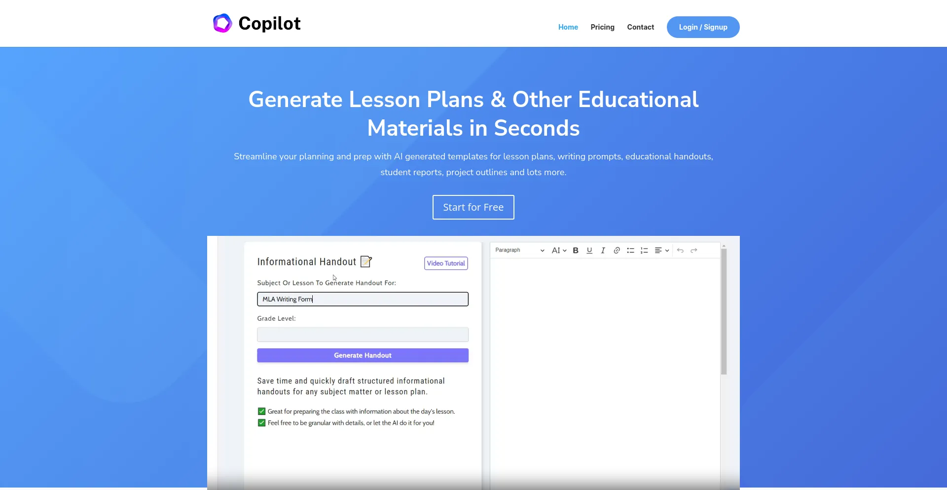Toggle the checkmark beside class preparation feature

coord(261,411)
